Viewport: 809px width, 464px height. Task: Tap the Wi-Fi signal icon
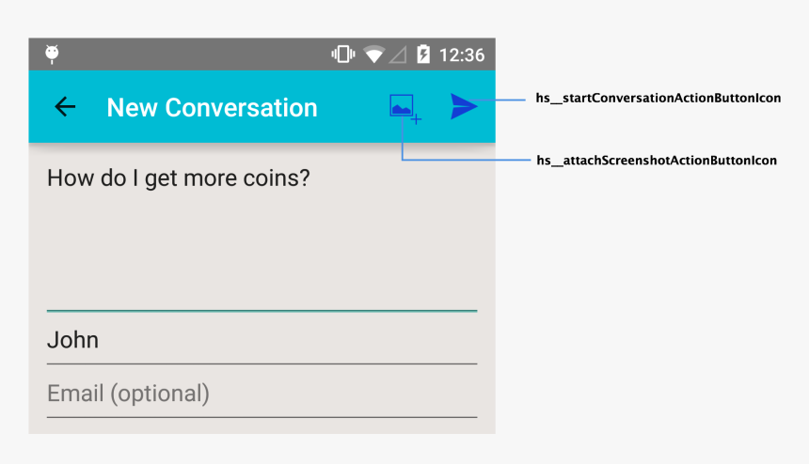[x=374, y=54]
